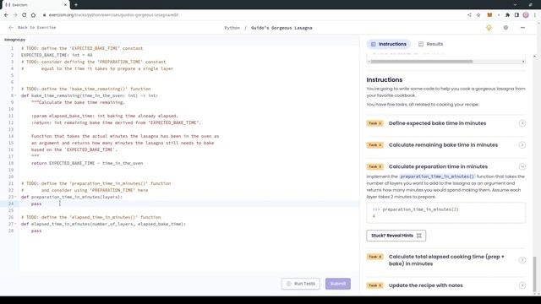The image size is (541, 304).
Task: Click the browser forward arrow
Action: click(15, 15)
